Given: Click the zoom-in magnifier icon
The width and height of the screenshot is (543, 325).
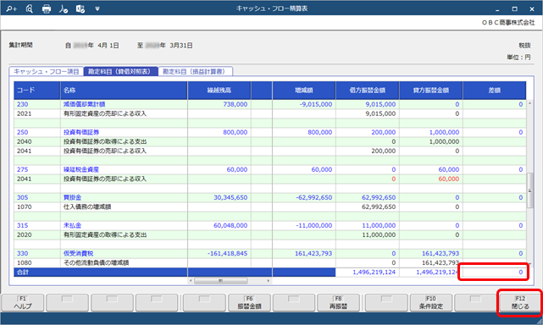Looking at the screenshot, I should tap(11, 8).
